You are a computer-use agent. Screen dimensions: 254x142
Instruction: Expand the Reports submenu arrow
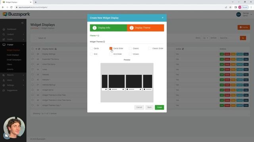[23, 75]
